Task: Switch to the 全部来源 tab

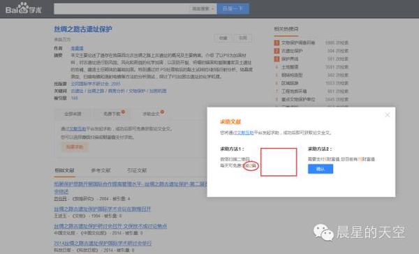Action: [x=73, y=114]
